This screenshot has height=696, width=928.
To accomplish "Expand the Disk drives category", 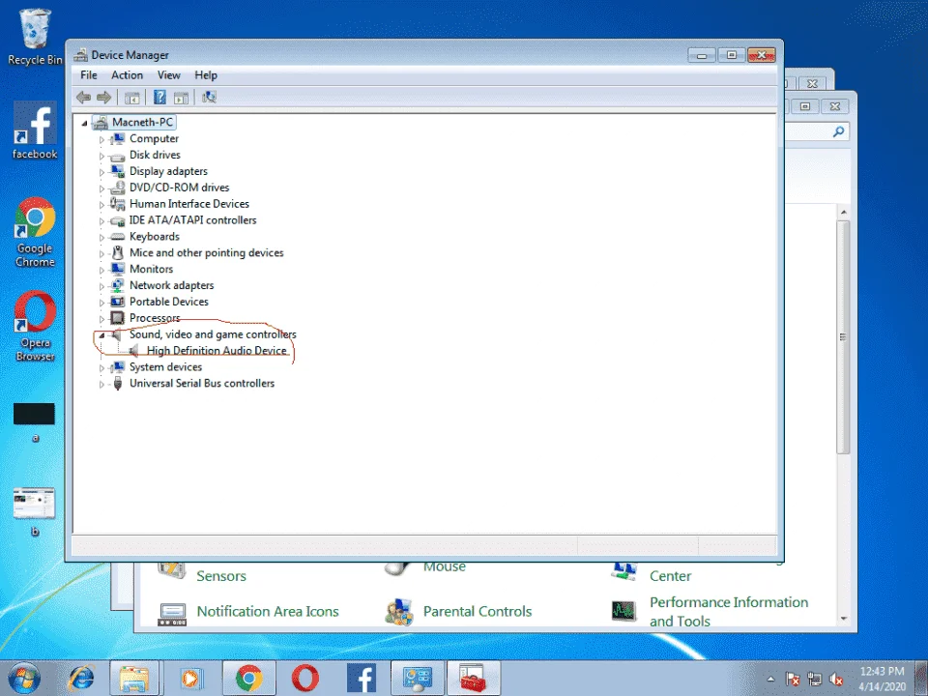I will [101, 156].
